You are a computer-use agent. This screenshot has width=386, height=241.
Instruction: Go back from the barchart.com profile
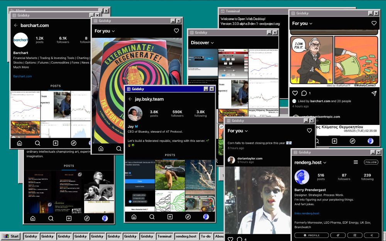pyautogui.click(x=16, y=25)
